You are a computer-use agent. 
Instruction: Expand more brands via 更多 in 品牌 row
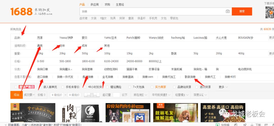click(271, 38)
